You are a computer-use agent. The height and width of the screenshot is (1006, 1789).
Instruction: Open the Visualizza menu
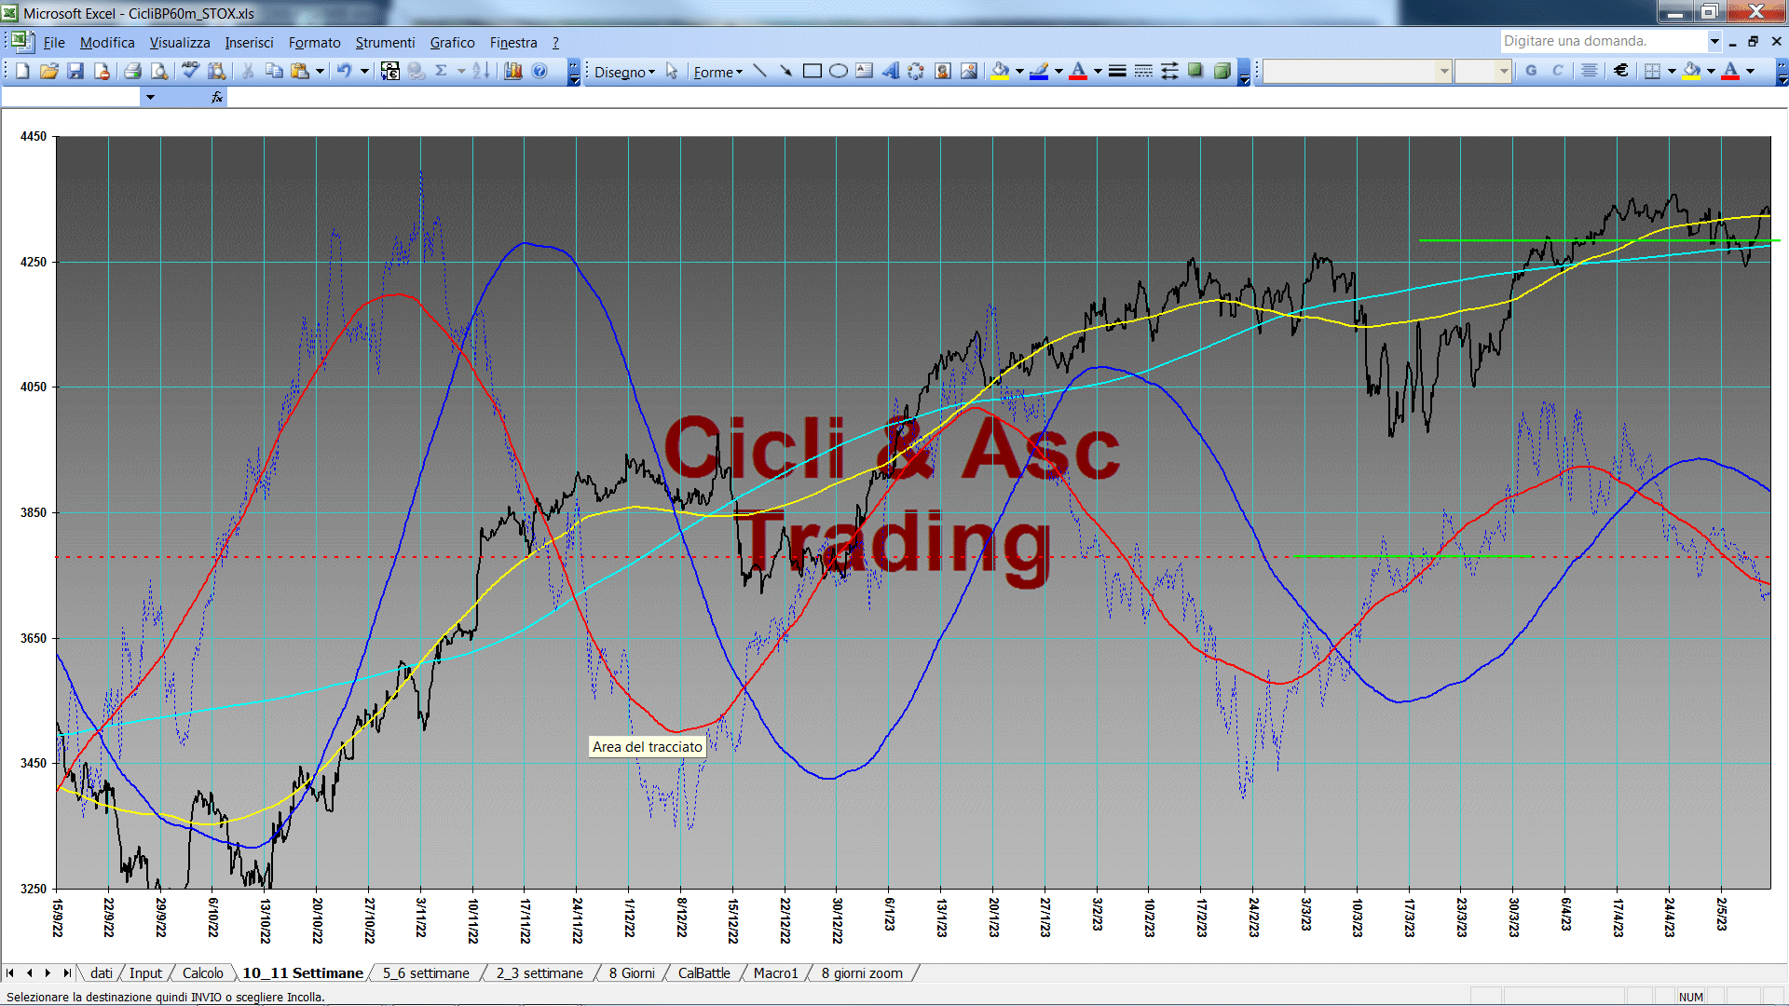click(180, 43)
